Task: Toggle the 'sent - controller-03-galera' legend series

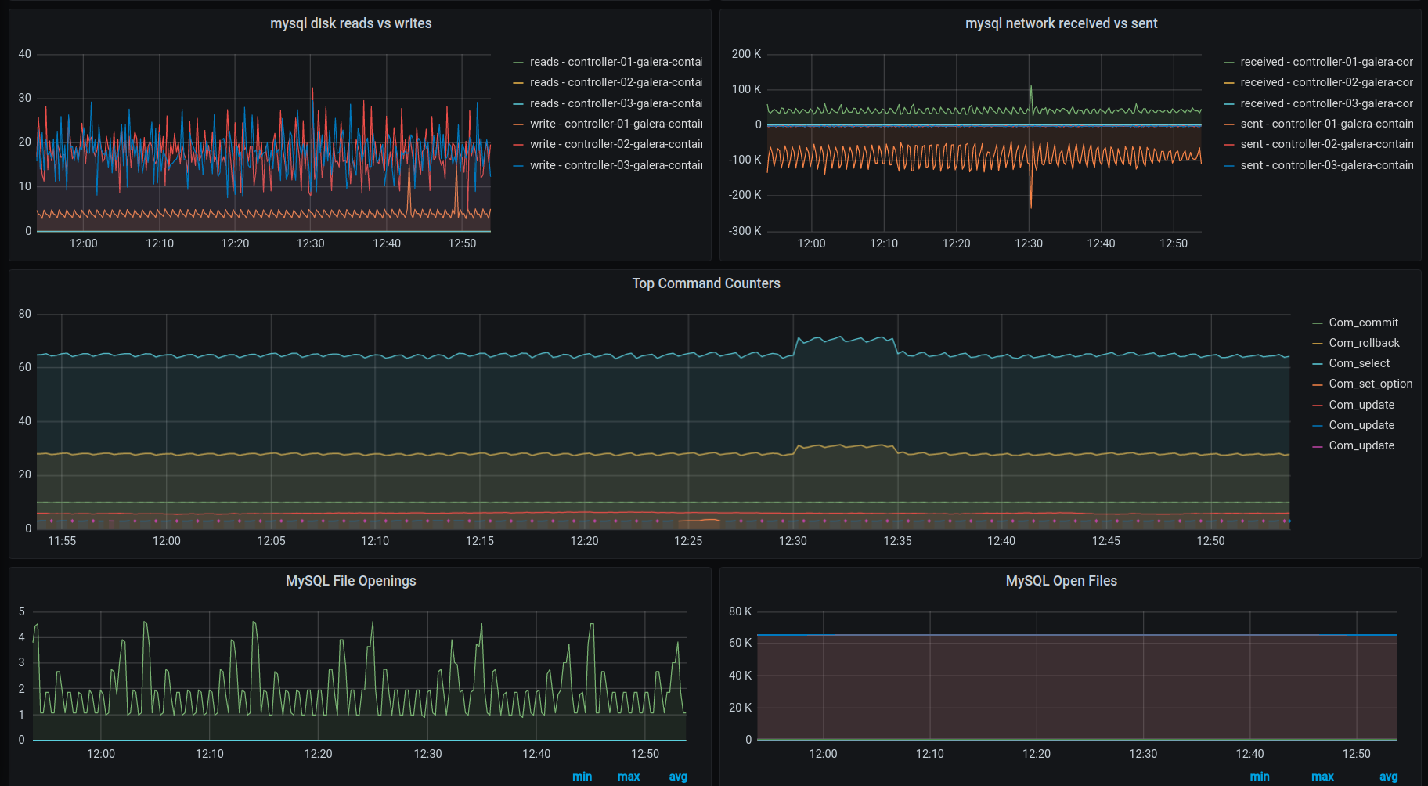Action: click(x=1326, y=165)
